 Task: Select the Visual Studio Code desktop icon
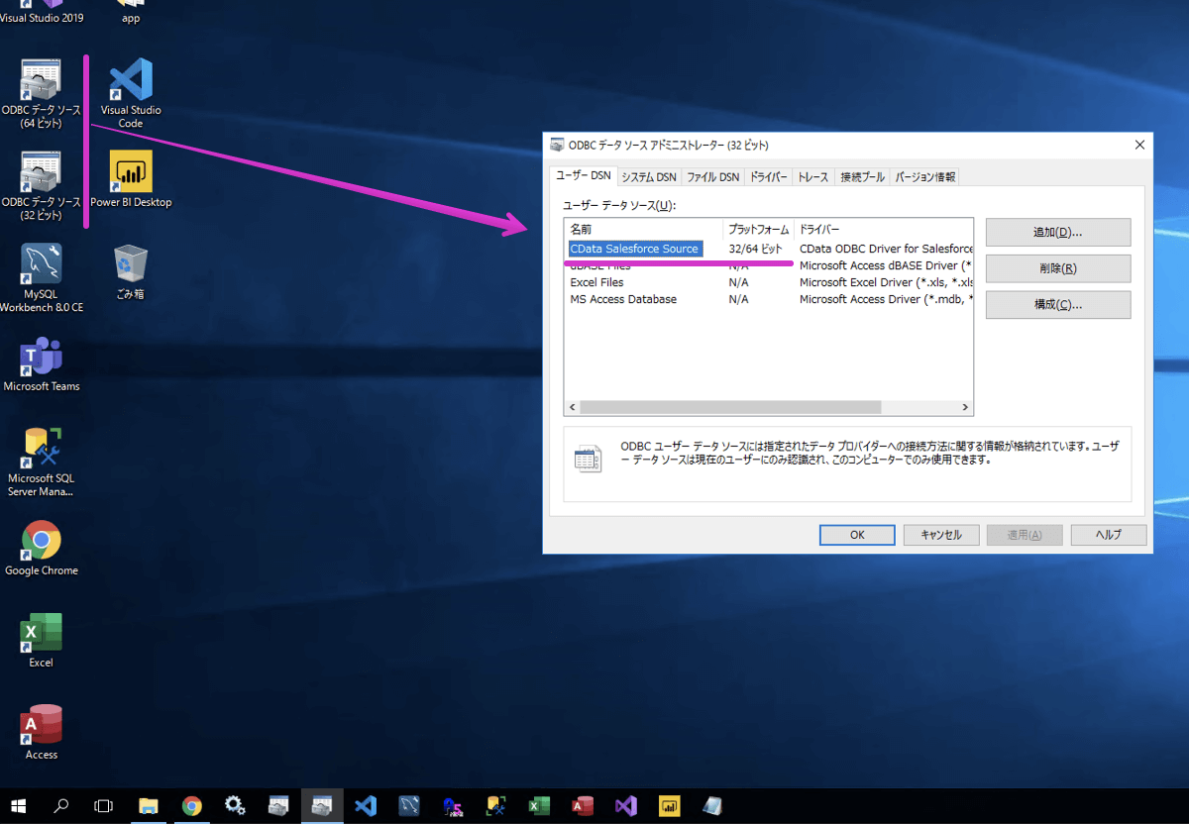(130, 94)
